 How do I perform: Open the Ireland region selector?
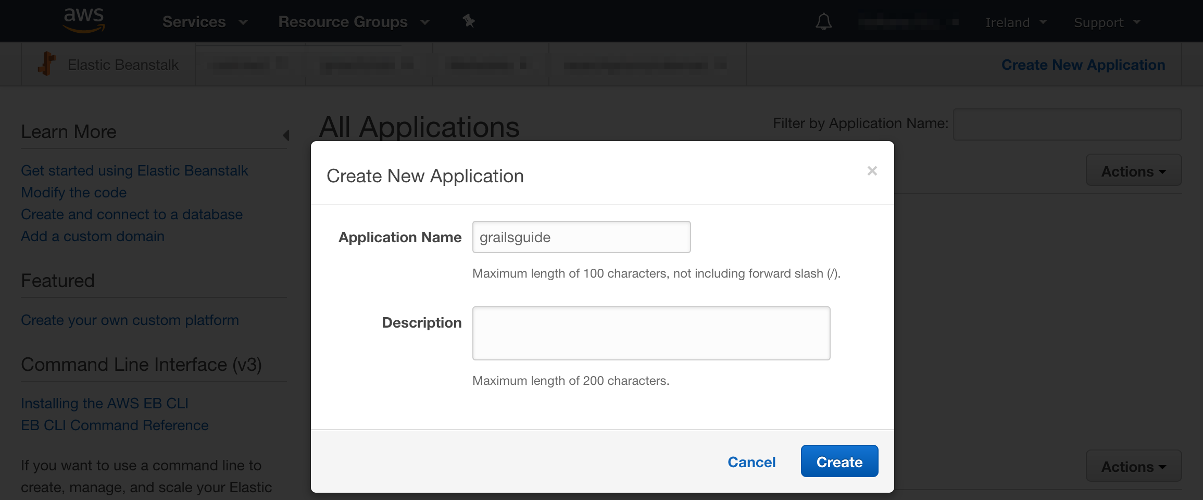pos(1016,22)
